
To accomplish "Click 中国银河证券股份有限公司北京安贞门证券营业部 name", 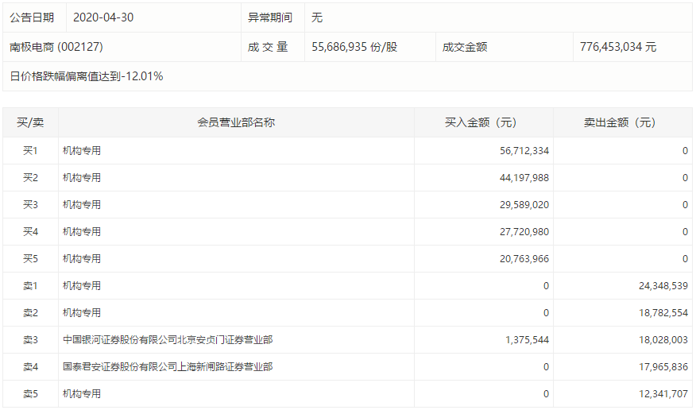I will (x=168, y=340).
